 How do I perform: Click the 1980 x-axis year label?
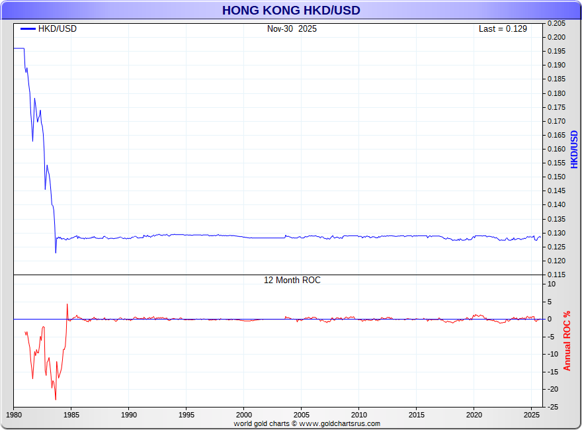[x=14, y=415]
